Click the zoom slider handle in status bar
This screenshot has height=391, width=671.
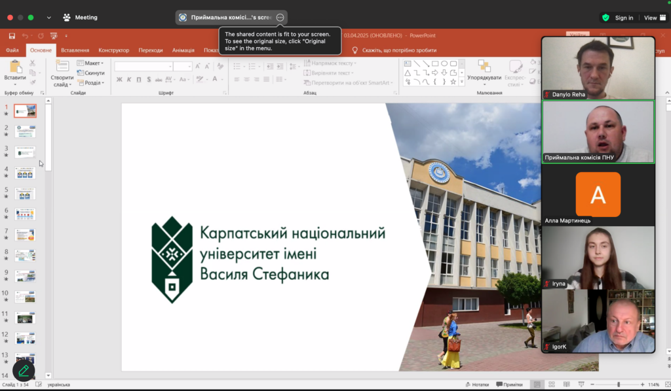click(619, 384)
